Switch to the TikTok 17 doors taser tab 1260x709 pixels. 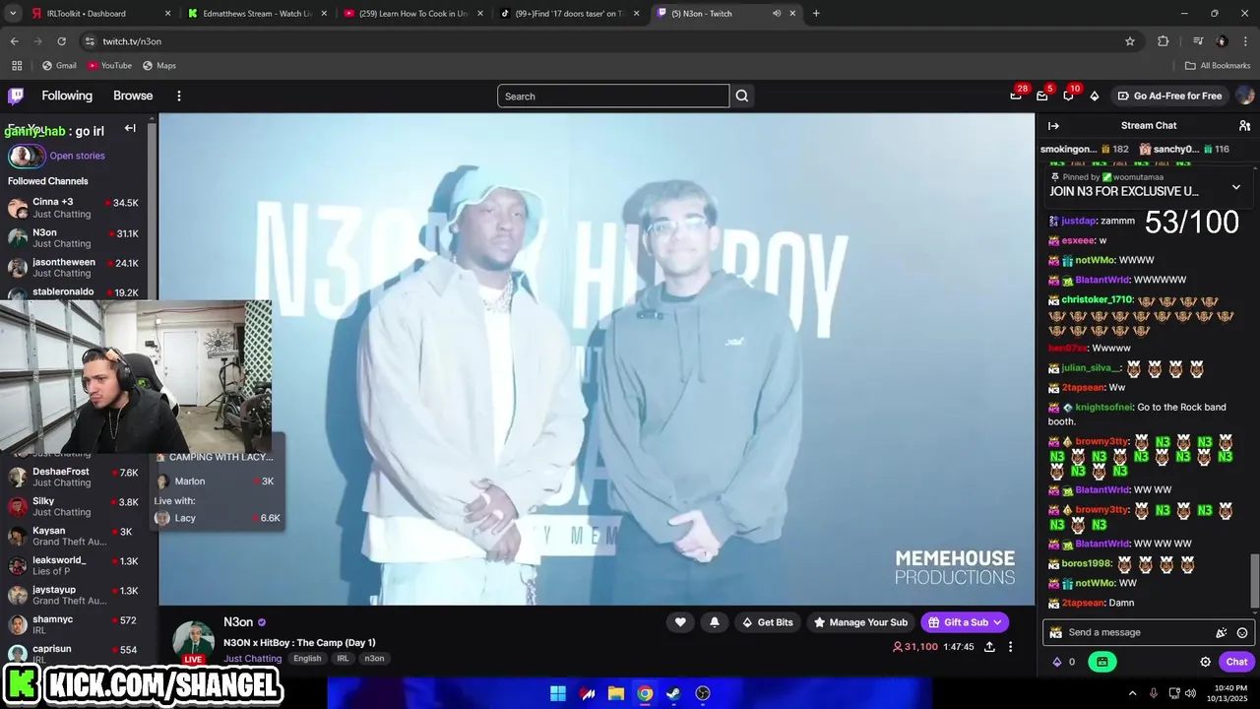click(570, 14)
